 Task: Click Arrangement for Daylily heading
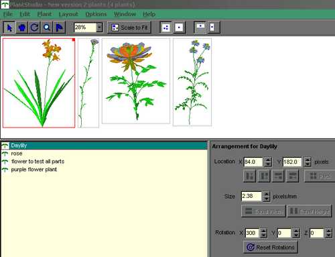tap(245, 146)
